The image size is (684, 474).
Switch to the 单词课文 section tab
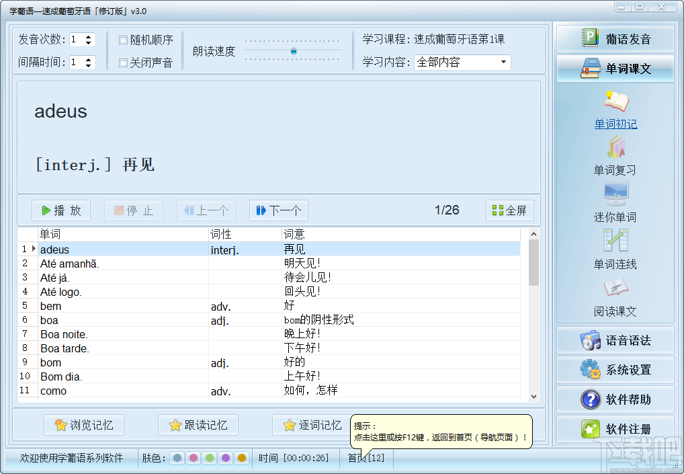[615, 69]
